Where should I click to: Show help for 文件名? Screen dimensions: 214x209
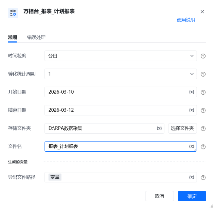coord(203,147)
